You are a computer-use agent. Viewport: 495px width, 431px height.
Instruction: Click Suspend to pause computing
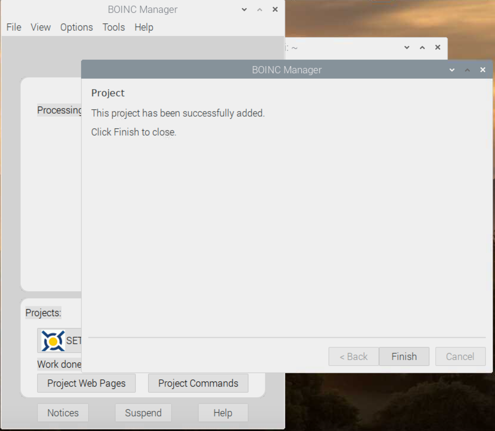click(x=143, y=413)
